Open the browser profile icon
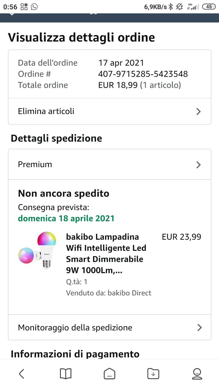This screenshot has width=219, height=389. coord(197,374)
